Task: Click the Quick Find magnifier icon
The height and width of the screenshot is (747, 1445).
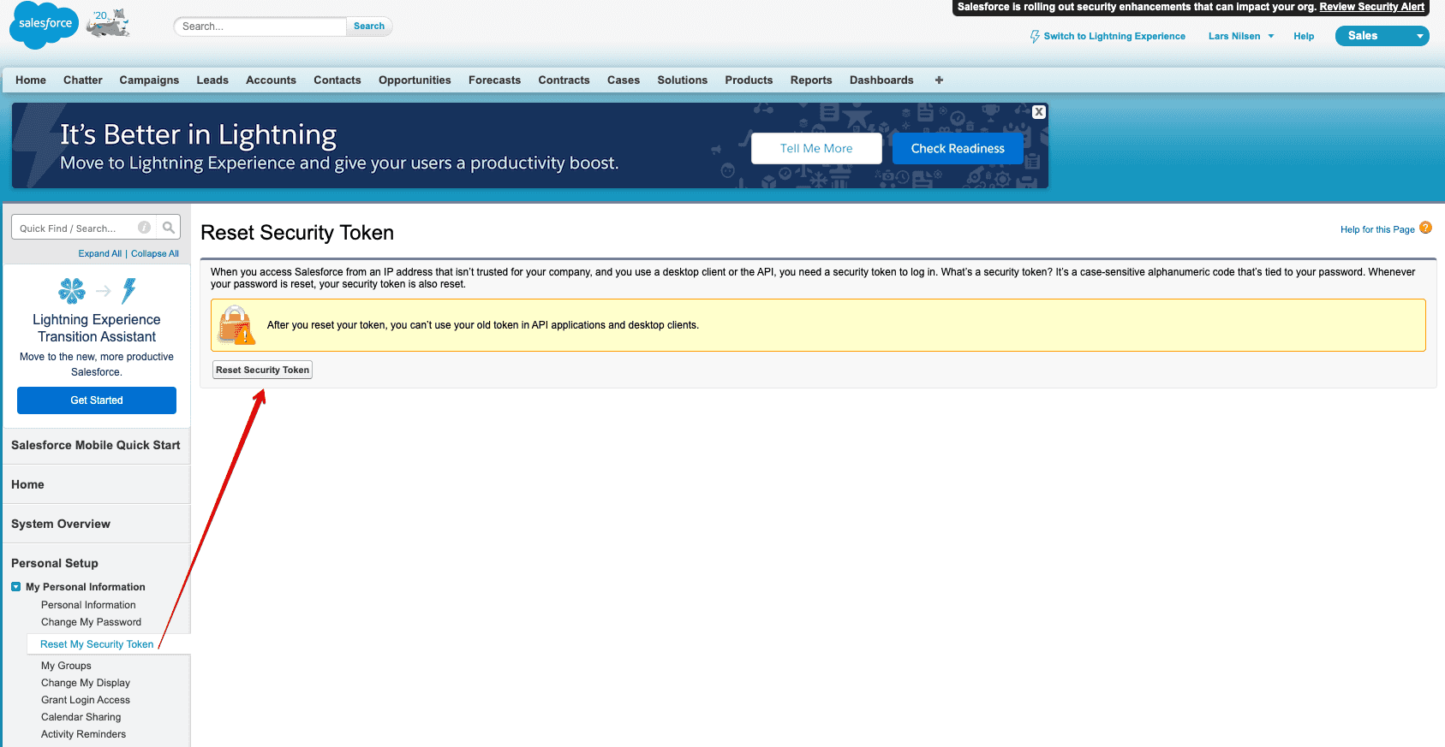Action: point(169,228)
